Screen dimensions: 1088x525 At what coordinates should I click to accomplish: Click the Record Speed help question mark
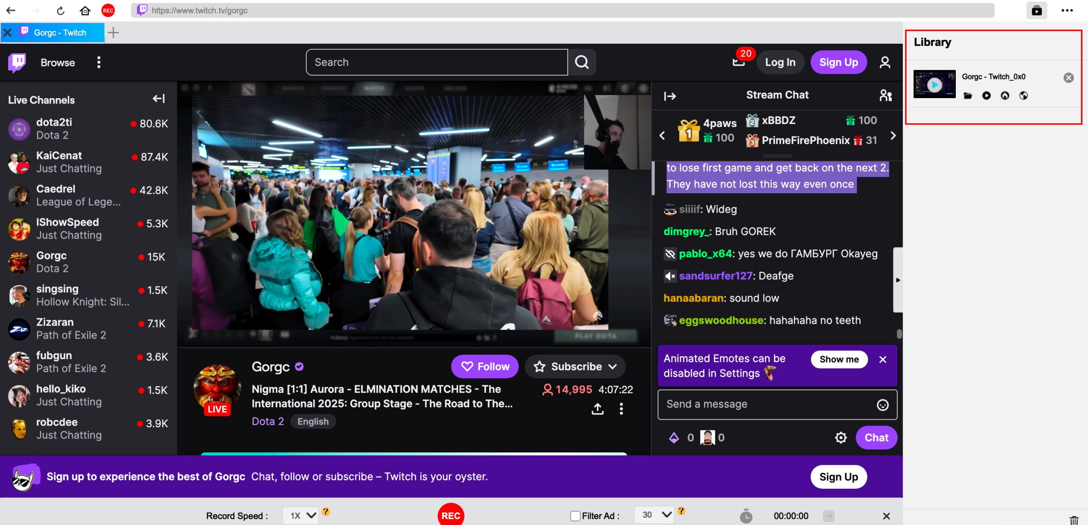[326, 511]
